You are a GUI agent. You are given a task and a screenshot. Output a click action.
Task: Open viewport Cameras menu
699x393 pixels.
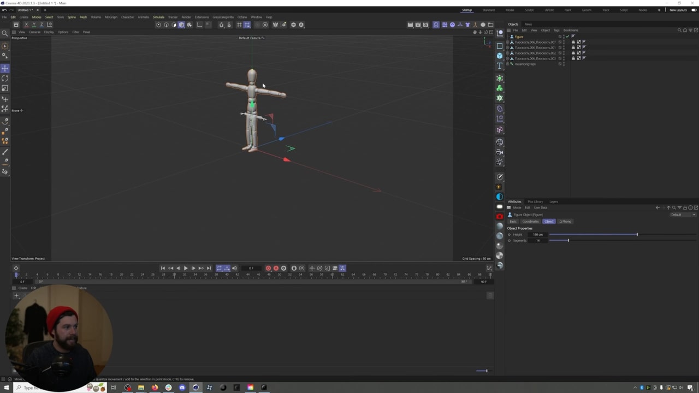tap(34, 32)
